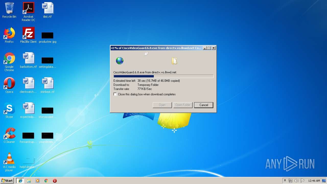
Task: Click the 12:46 AM system clock
Action: click(314, 181)
